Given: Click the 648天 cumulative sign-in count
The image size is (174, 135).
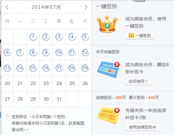Looking at the screenshot, I should coord(154,98).
